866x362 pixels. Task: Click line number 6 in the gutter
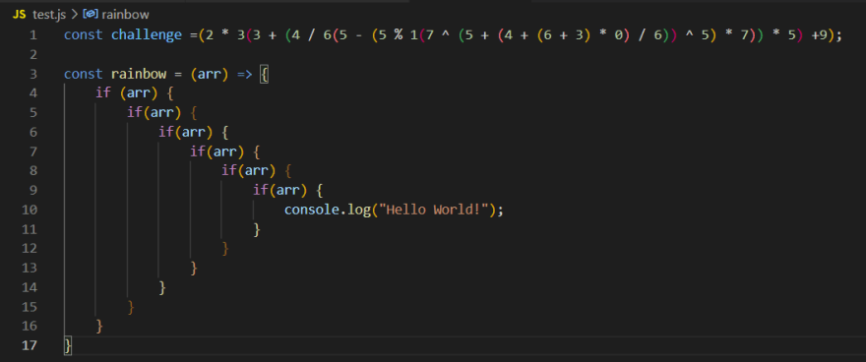tap(33, 132)
